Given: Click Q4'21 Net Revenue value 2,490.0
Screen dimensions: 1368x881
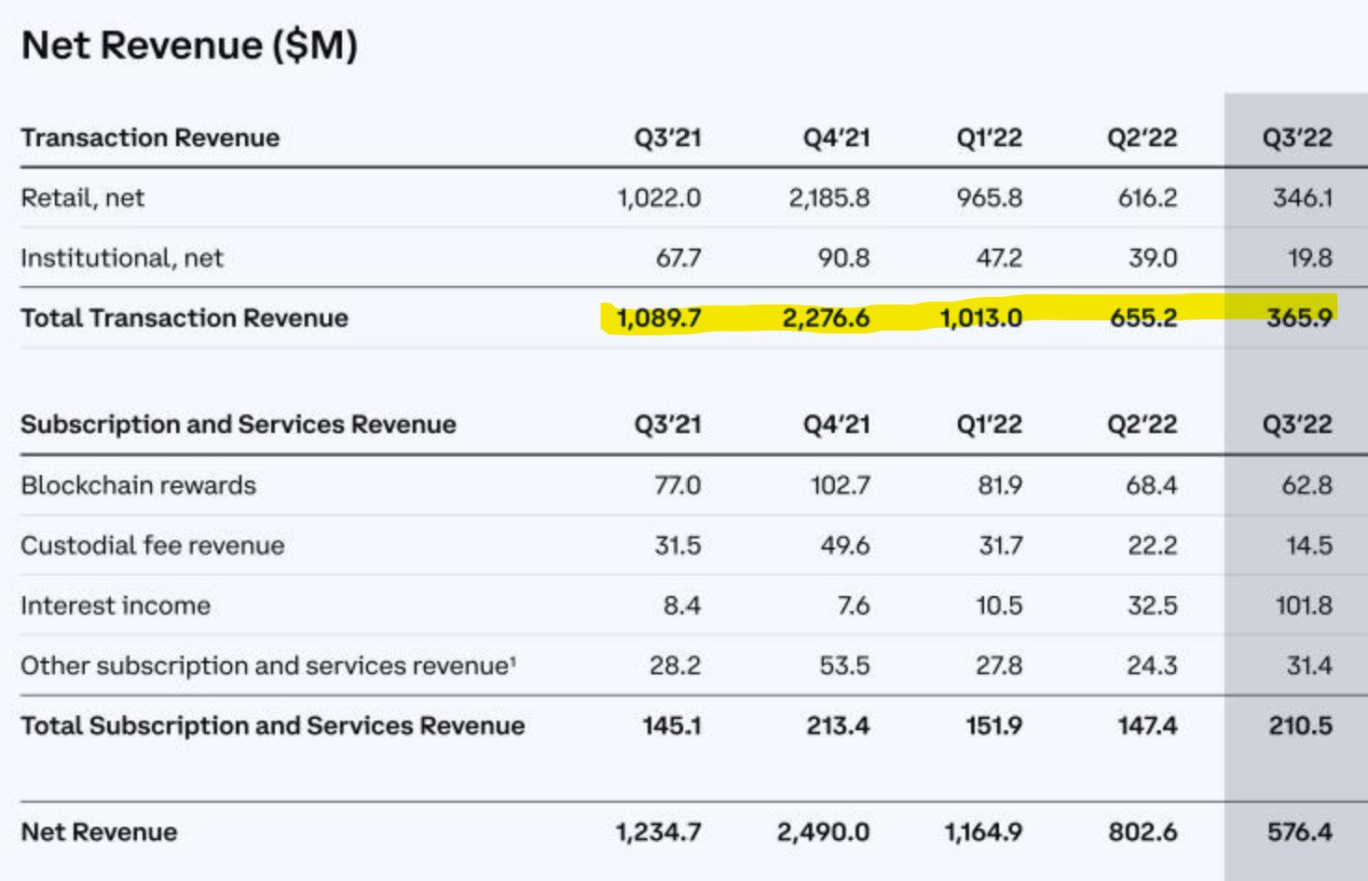Looking at the screenshot, I should coord(823,832).
